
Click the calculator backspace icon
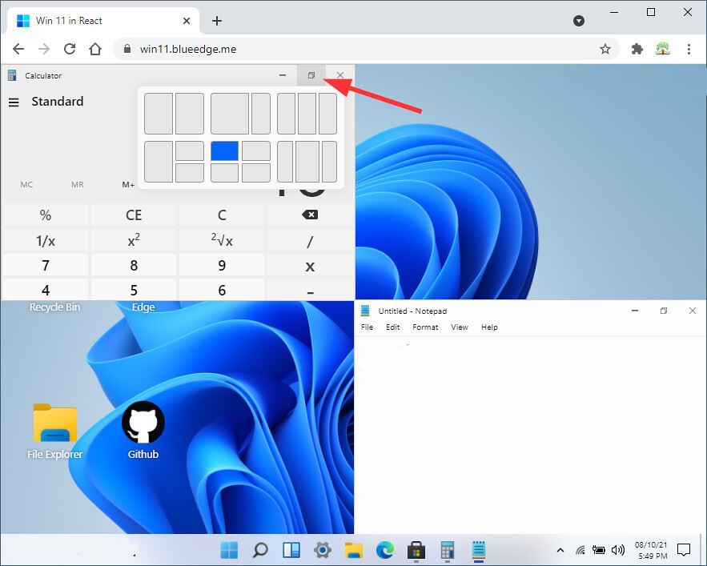pos(310,215)
